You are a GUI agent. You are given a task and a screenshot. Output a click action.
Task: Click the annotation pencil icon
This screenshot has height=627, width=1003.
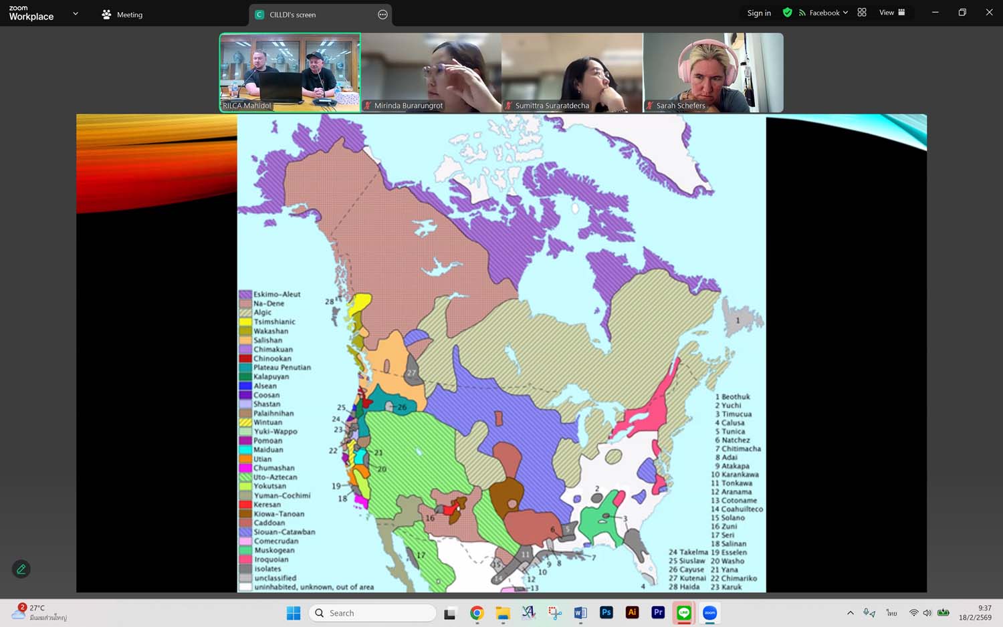point(21,569)
